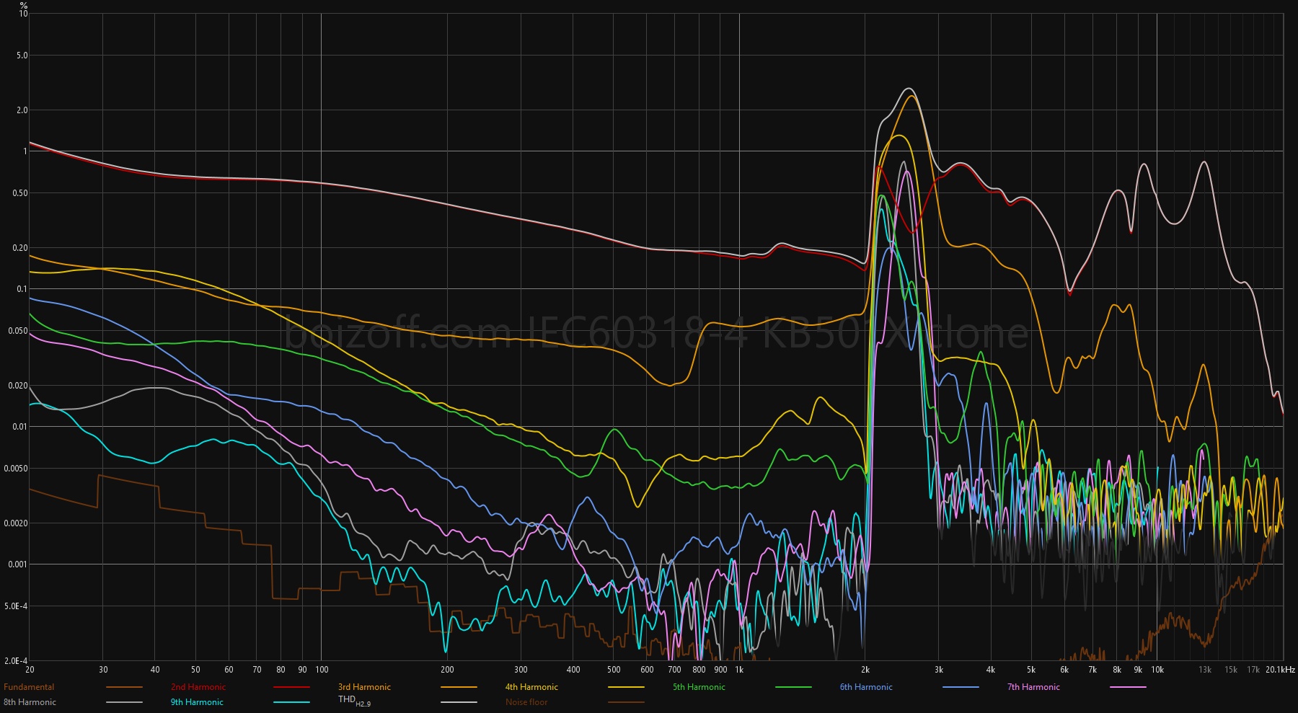Select the 4th Harmonic legend text

click(x=531, y=687)
